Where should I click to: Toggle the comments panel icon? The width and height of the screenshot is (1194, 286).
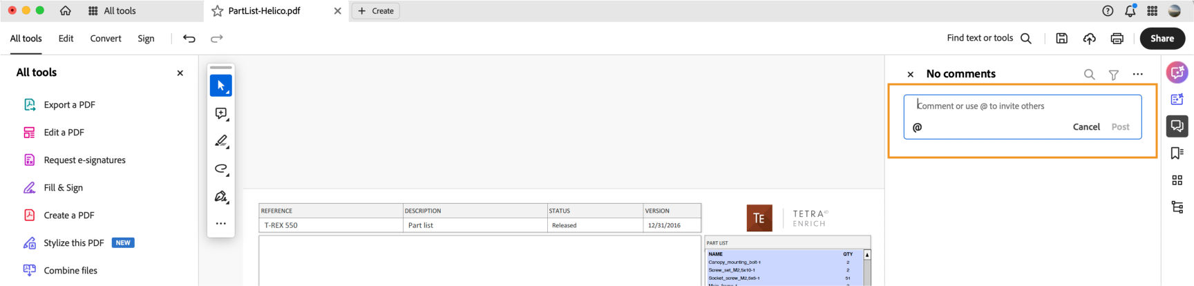tap(1177, 126)
